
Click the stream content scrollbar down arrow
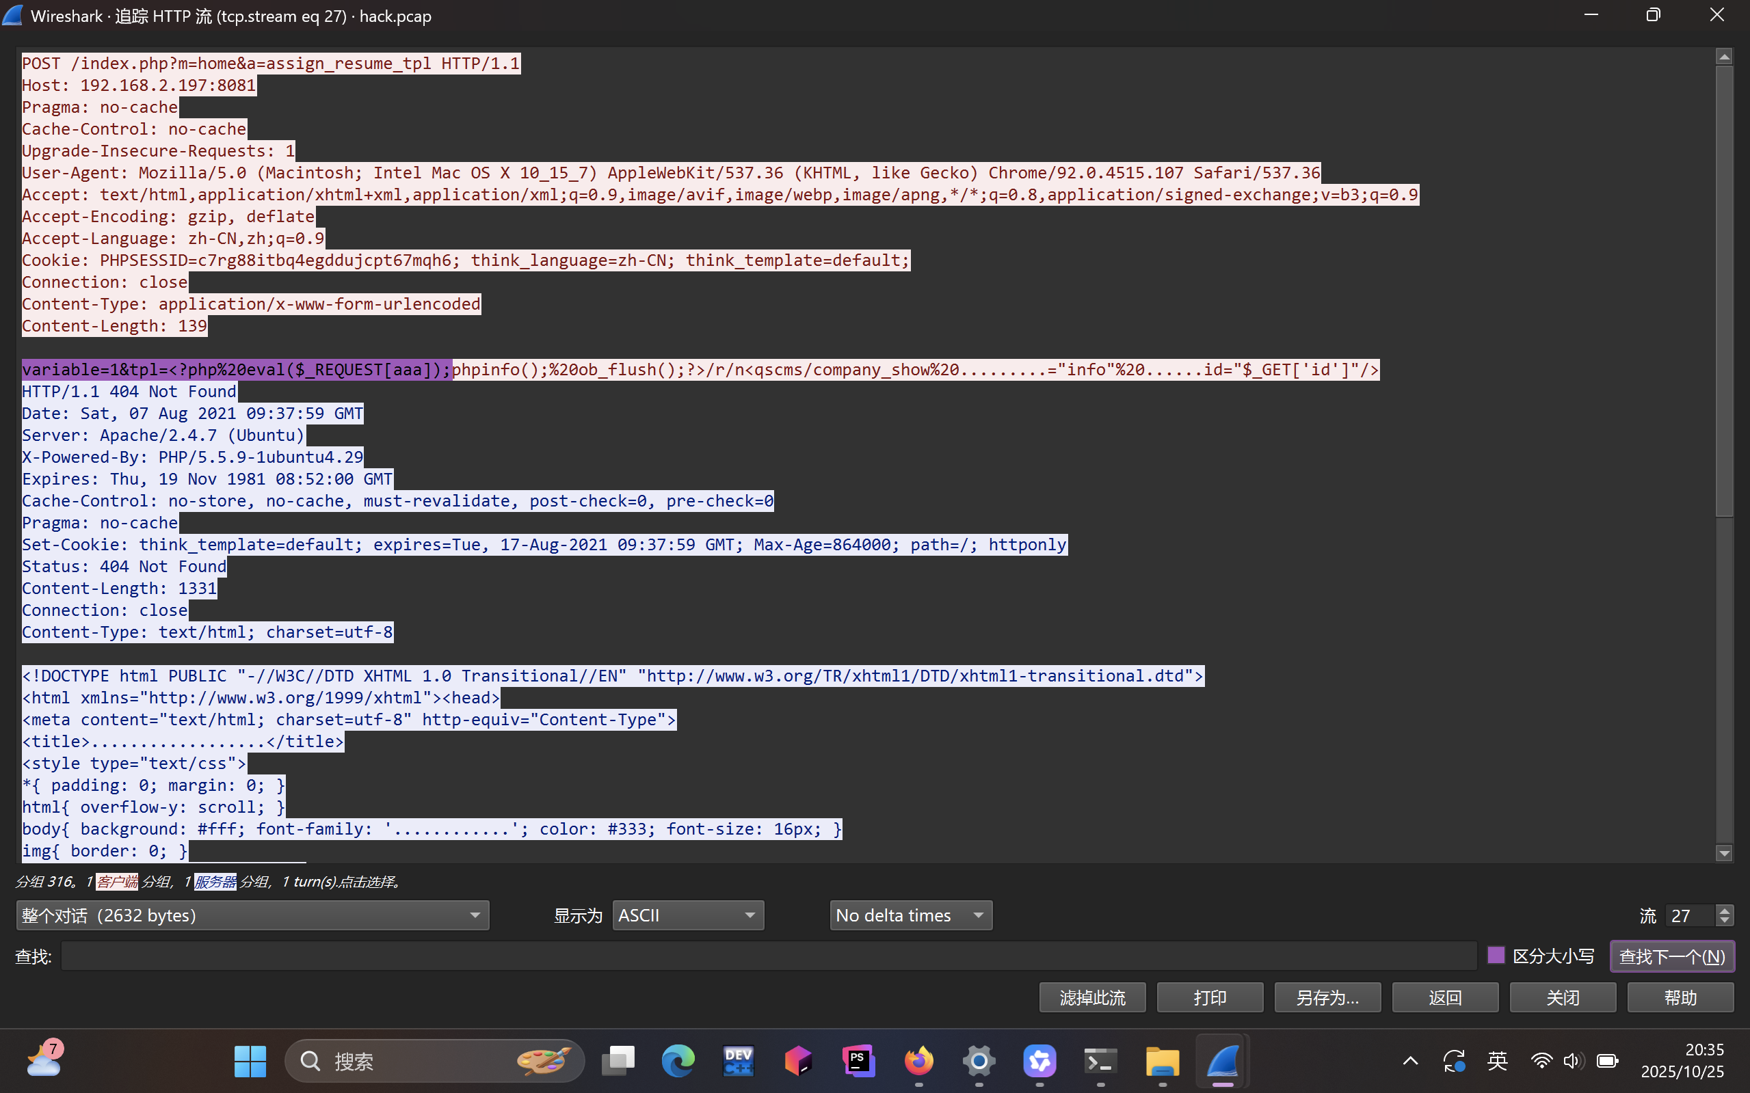(1724, 854)
